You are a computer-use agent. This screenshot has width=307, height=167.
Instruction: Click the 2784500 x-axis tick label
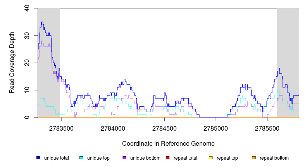[165, 127]
